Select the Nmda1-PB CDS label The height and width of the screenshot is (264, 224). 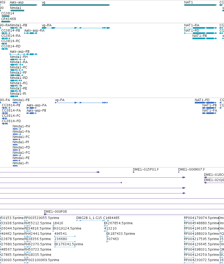[x=21, y=100]
